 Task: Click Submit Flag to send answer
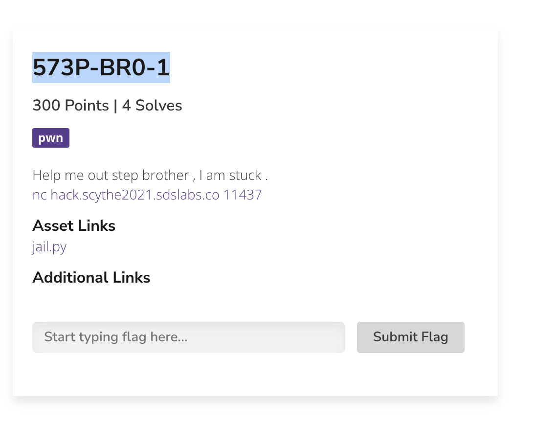pyautogui.click(x=410, y=337)
